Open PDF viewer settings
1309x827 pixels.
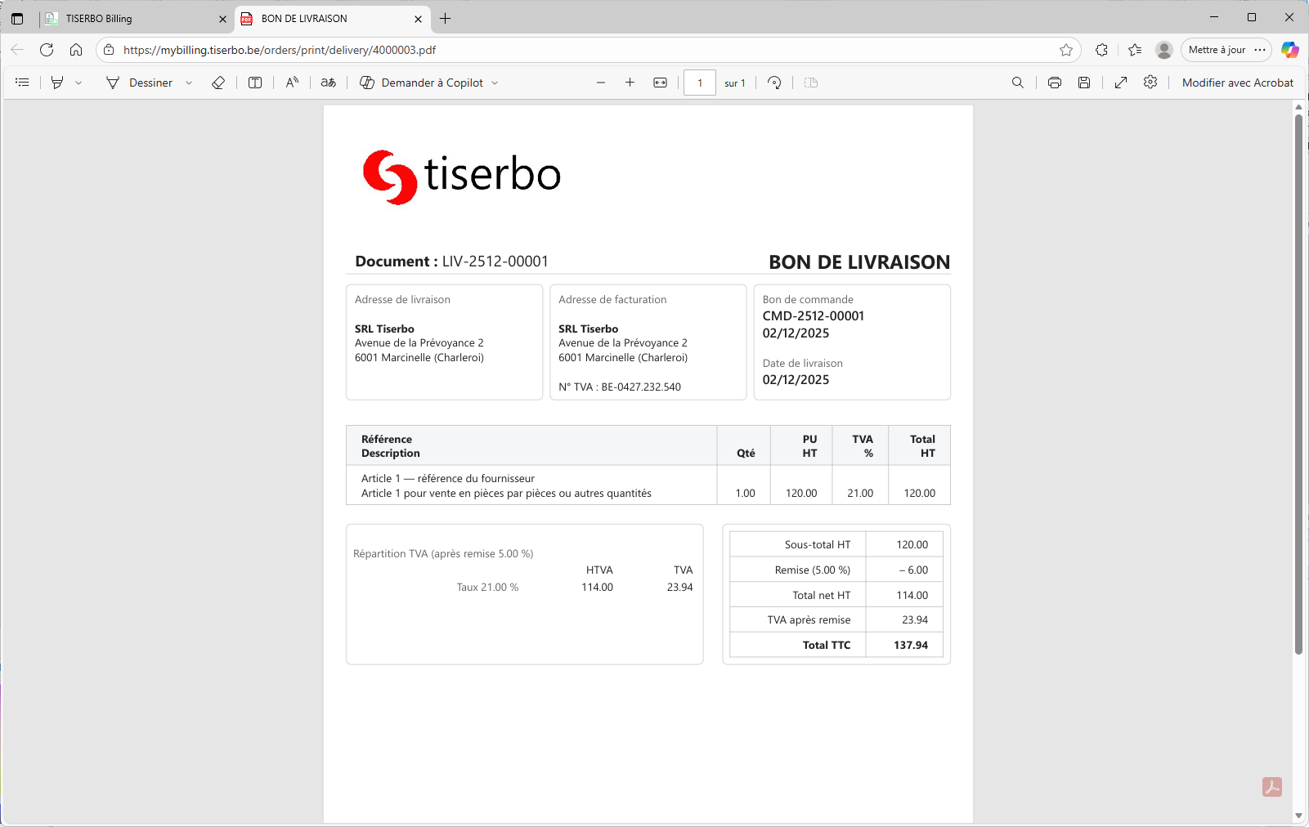(x=1150, y=82)
